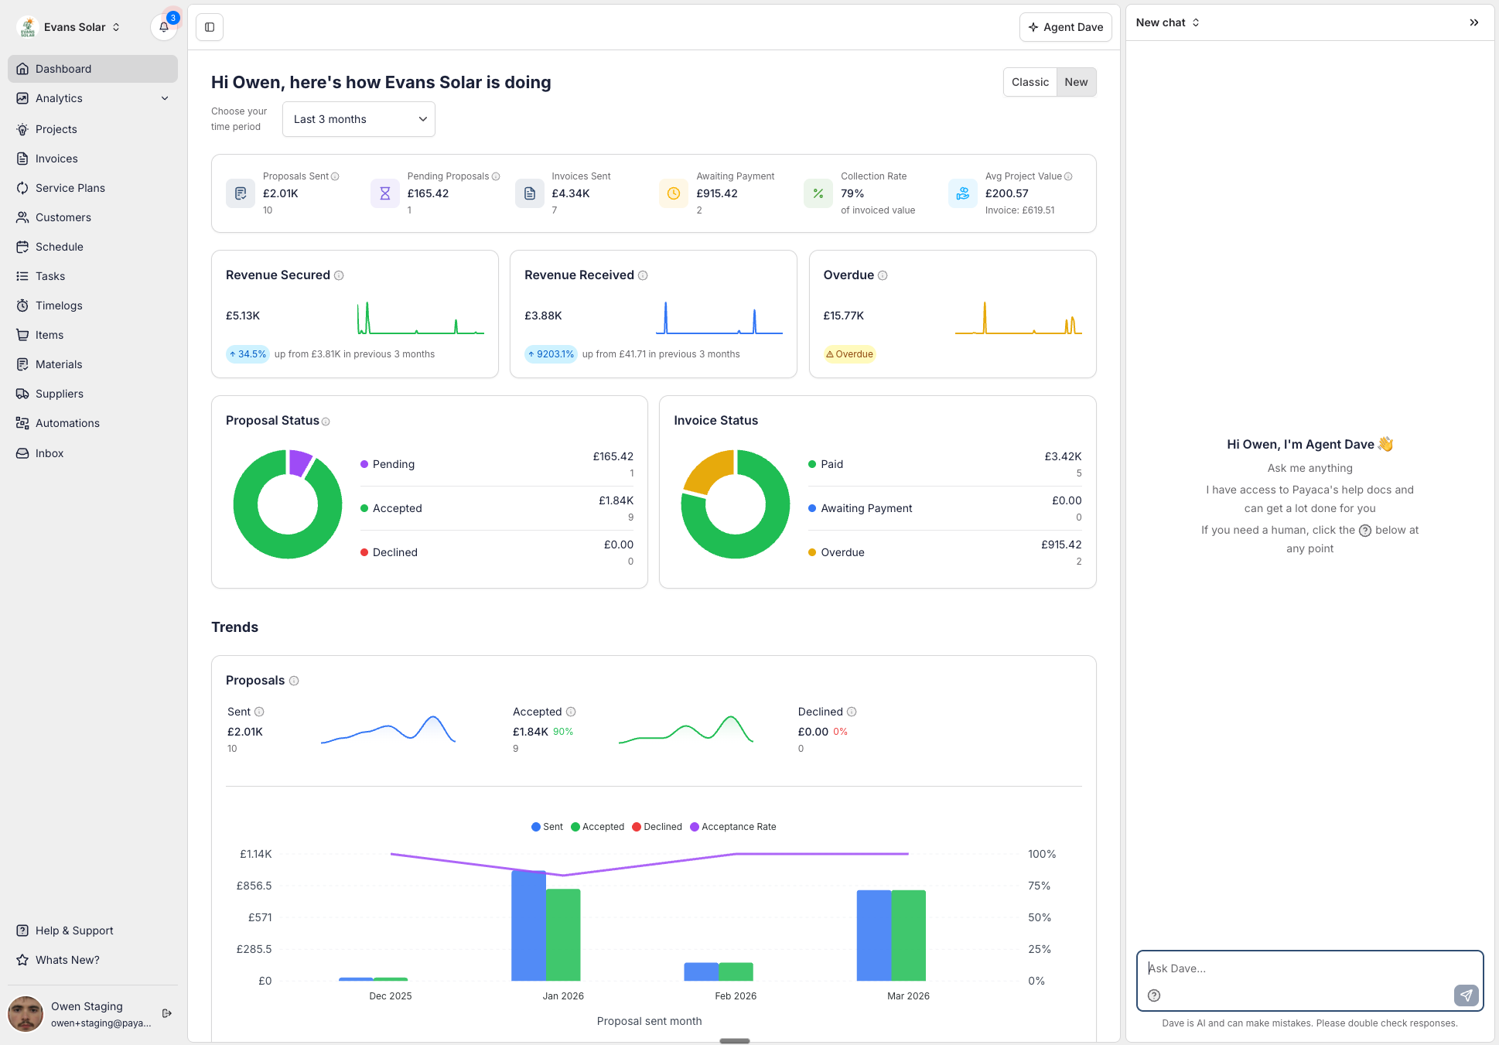Image resolution: width=1499 pixels, height=1045 pixels.
Task: Focus the Ask Dave input field
Action: click(1299, 968)
